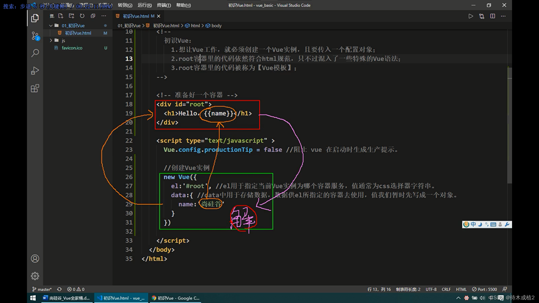Open the Manage gear icon

pos(35,276)
